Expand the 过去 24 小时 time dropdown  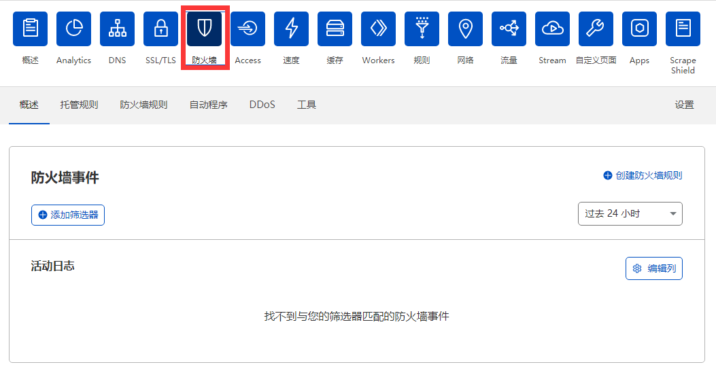(630, 213)
